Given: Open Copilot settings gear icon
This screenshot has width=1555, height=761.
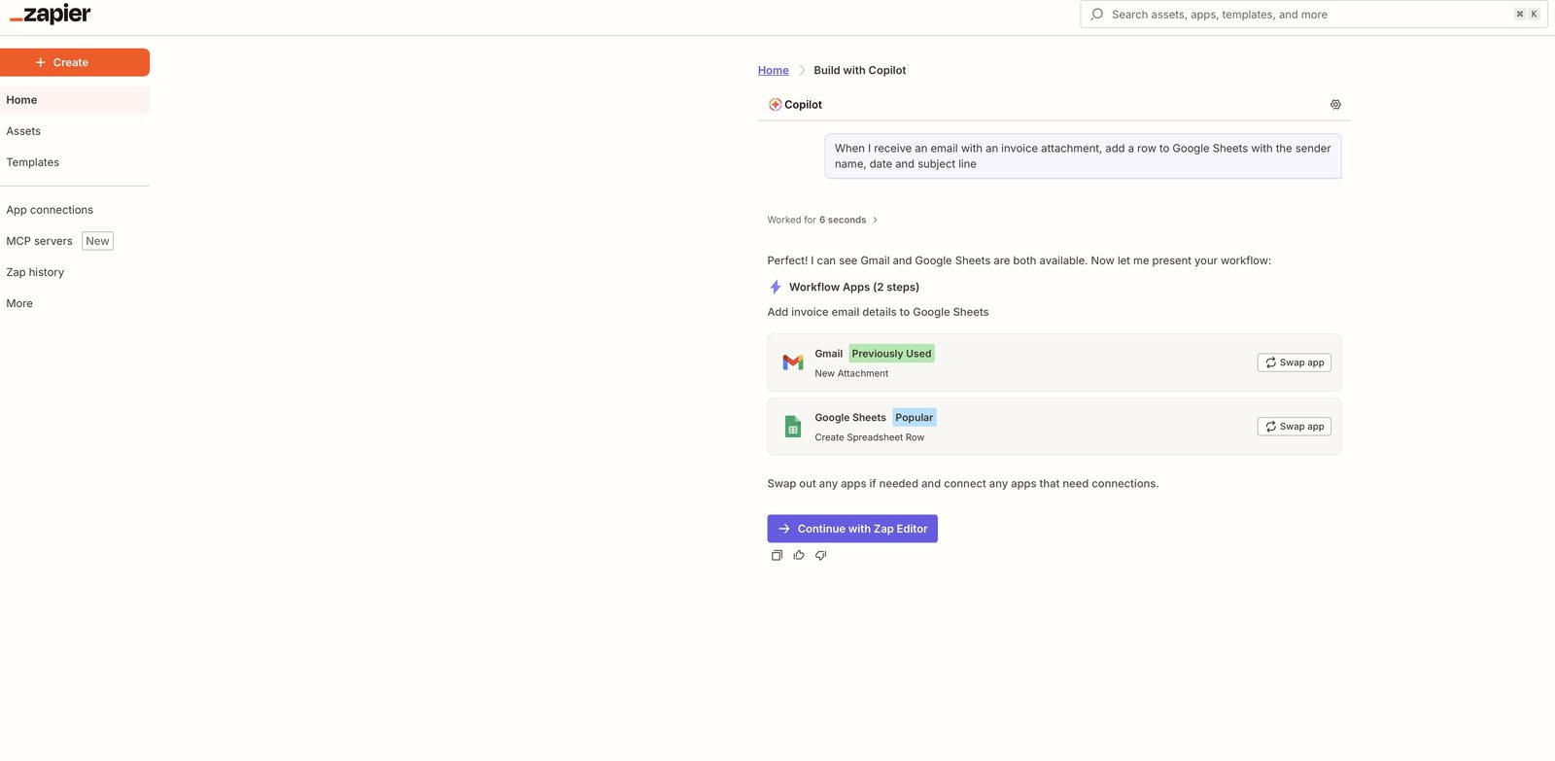Looking at the screenshot, I should [x=1335, y=104].
